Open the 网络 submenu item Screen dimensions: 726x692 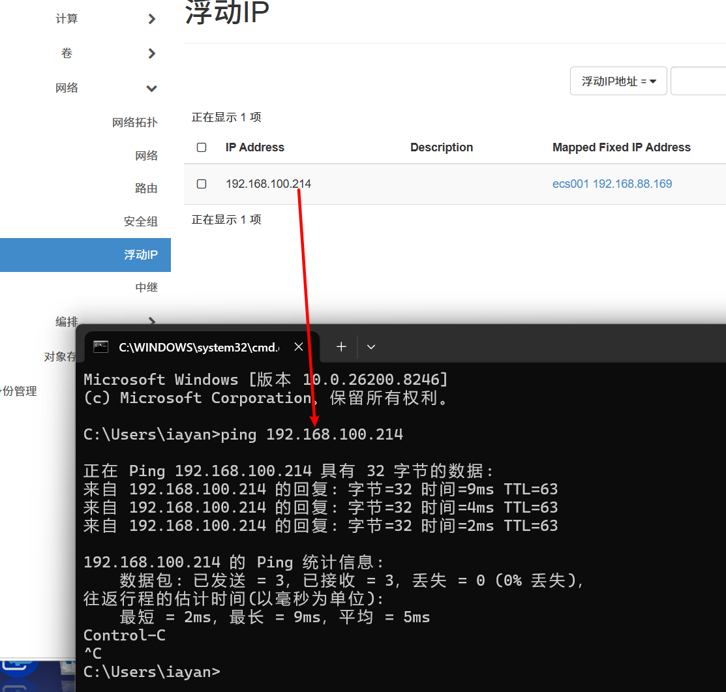pos(146,155)
